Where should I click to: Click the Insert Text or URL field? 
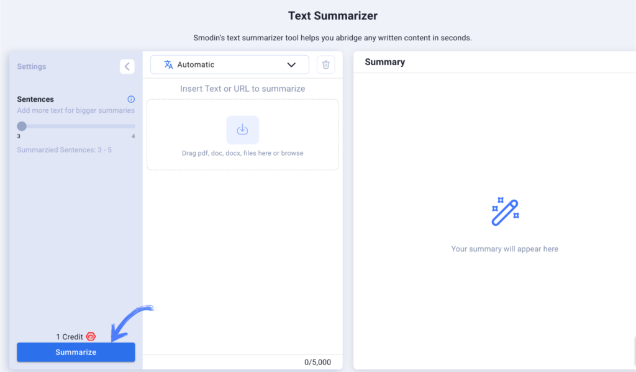tap(243, 89)
